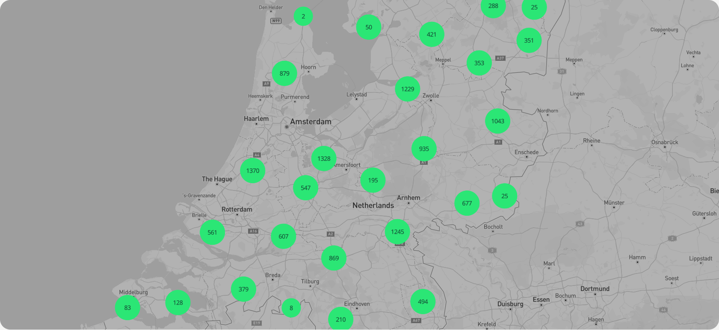This screenshot has height=330, width=719.
Task: Click the 379 cluster near Breda
Action: [243, 289]
